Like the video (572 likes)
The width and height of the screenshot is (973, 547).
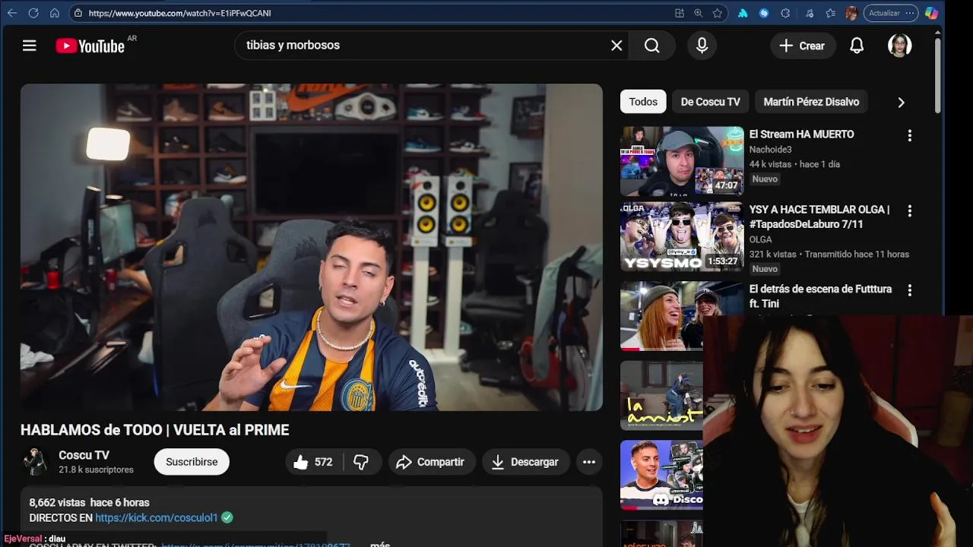[x=313, y=462]
